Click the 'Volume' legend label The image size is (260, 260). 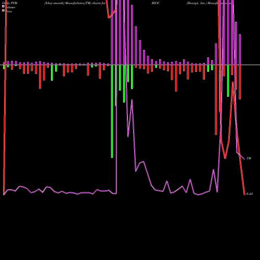(x=10, y=7)
